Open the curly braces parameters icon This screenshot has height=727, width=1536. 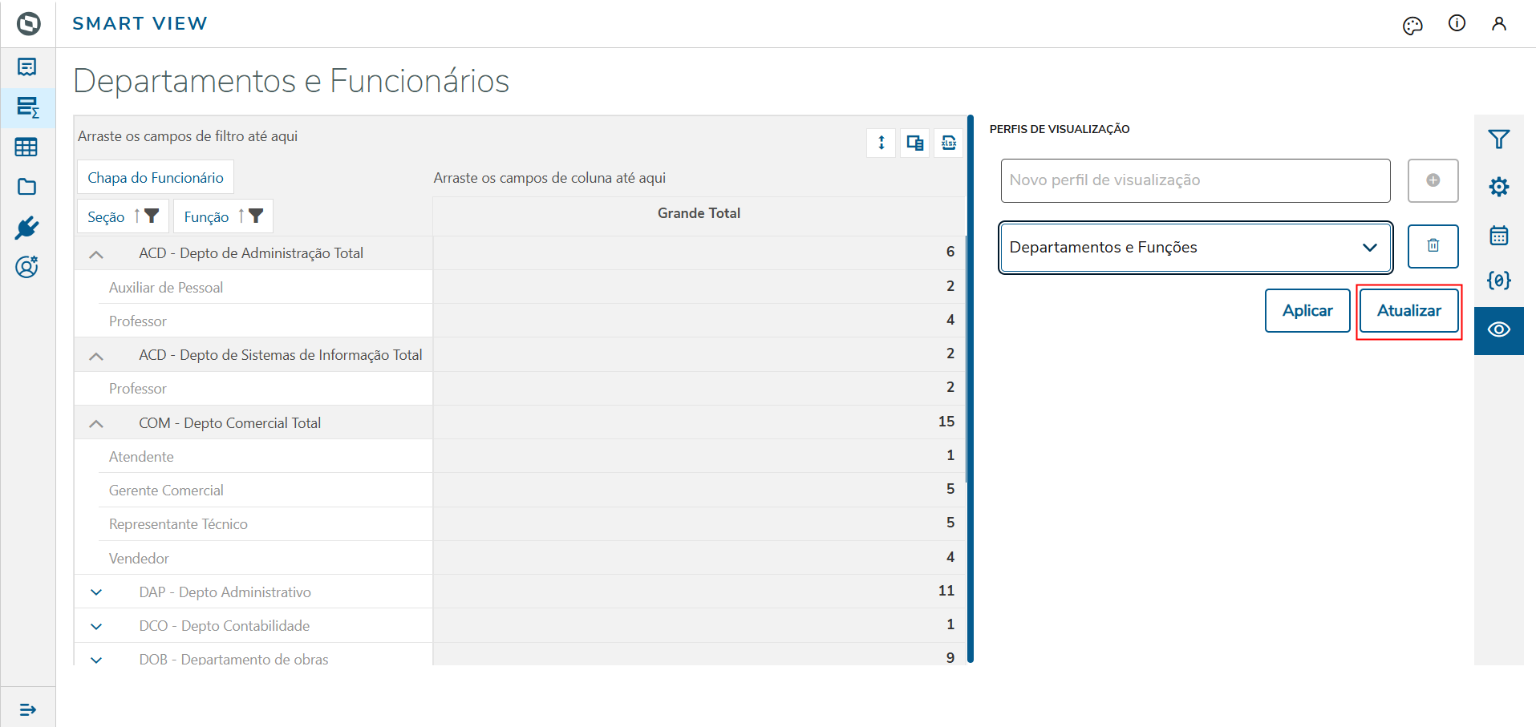click(x=1498, y=281)
